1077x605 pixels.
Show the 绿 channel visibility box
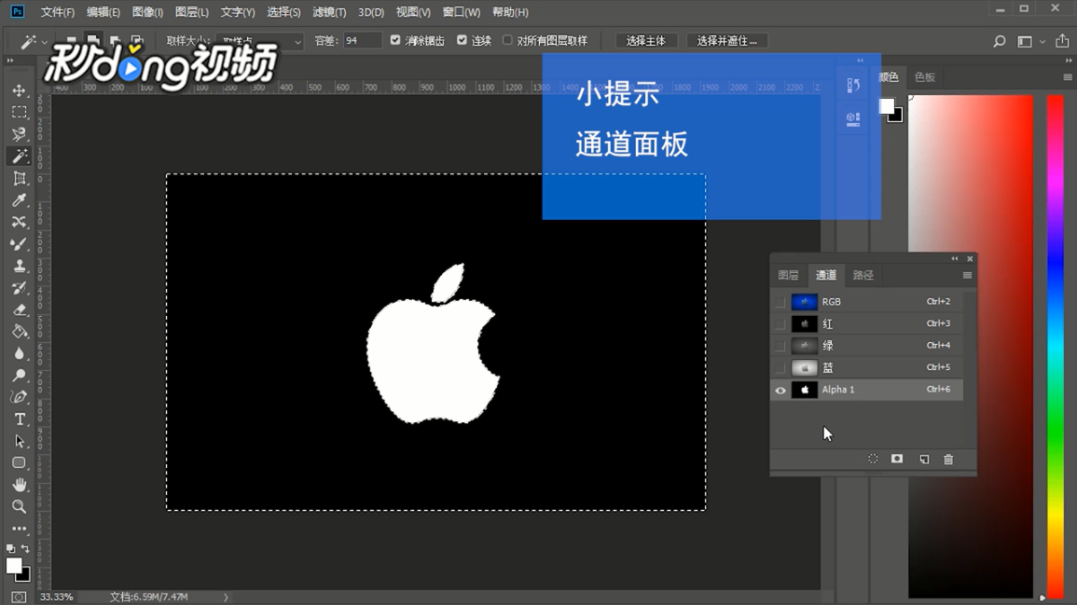pyautogui.click(x=780, y=346)
